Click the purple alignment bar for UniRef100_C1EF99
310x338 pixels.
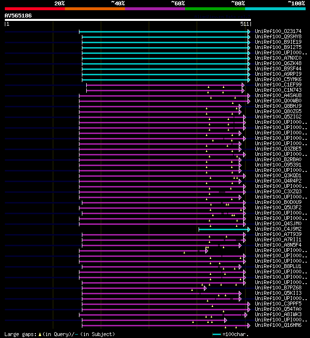[x=166, y=85]
